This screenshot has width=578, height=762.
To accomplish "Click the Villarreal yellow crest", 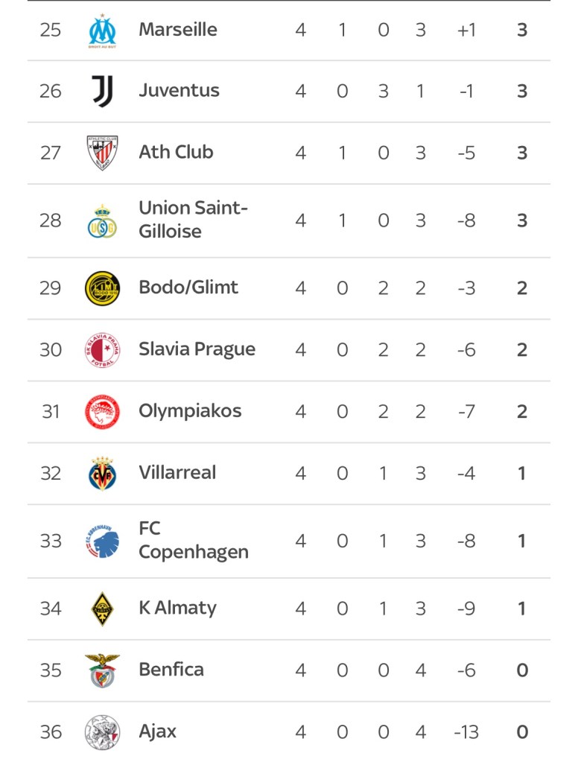I will (x=102, y=473).
